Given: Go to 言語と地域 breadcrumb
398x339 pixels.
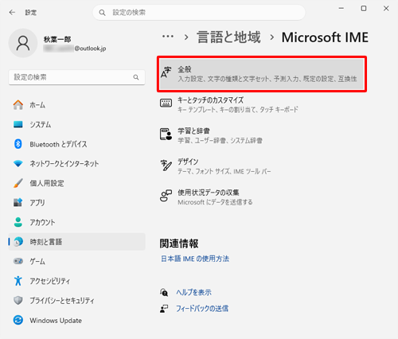Looking at the screenshot, I should click(228, 37).
